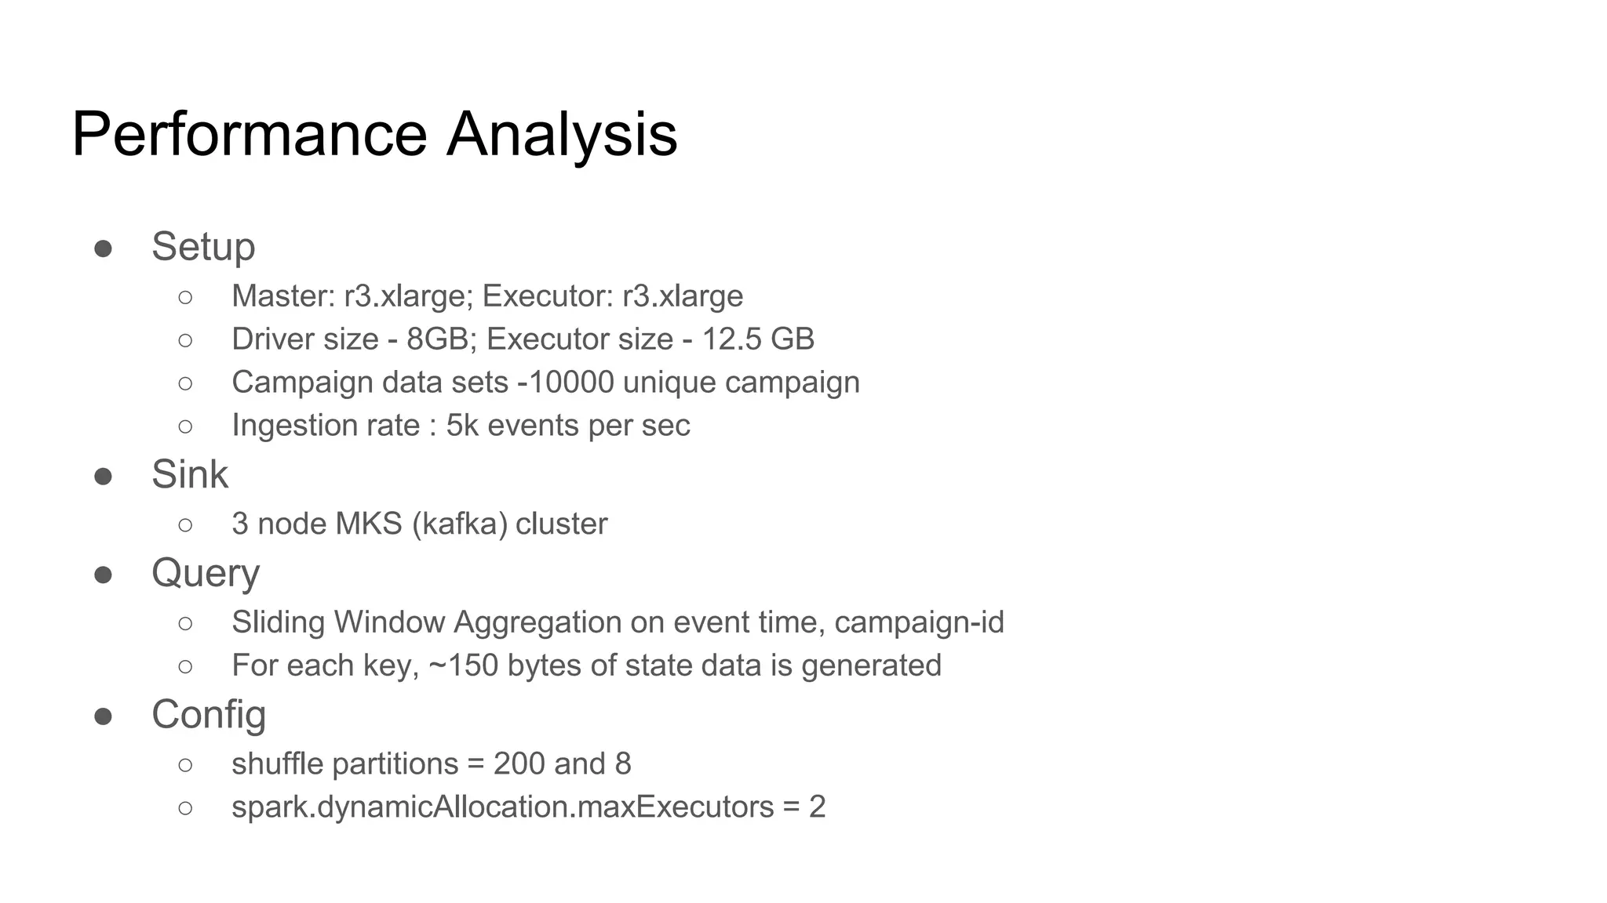
Task: Click the Performance Analysis slide title
Action: point(374,134)
